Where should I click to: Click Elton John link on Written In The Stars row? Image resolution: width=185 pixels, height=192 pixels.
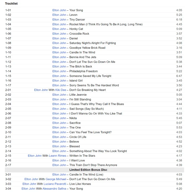[35, 156]
